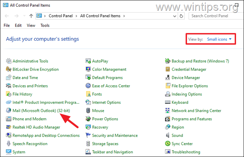The image size is (244, 157).
Task: Click the Intel Product Improvement Program icon
Action: click(9, 102)
